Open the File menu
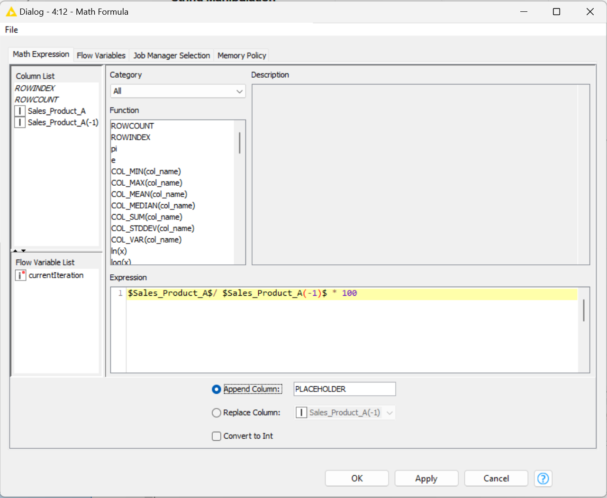Screen dimensions: 607x498 (11, 29)
